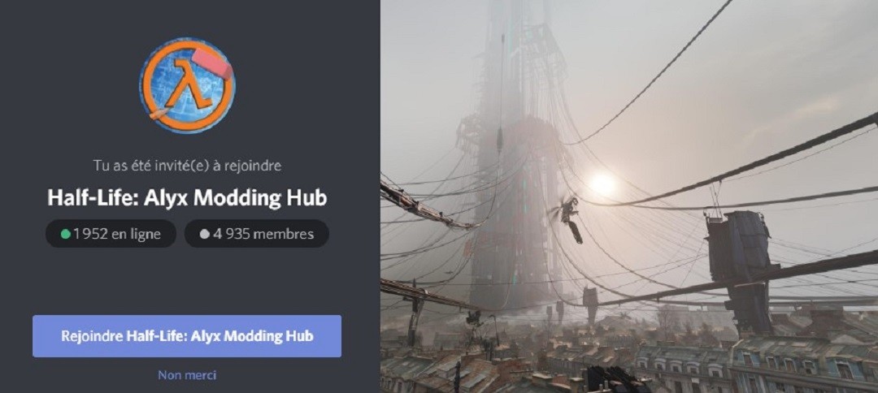
Task: Select the 4 935 membres badge
Action: click(256, 234)
